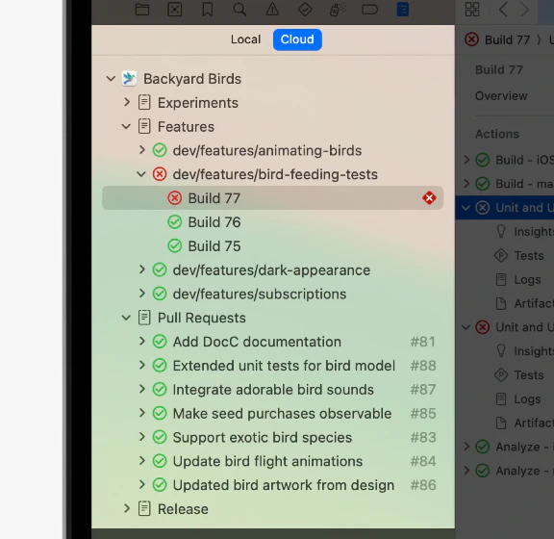Click Build 77 in the breadcrumb bar
Image resolution: width=554 pixels, height=539 pixels.
click(x=507, y=40)
